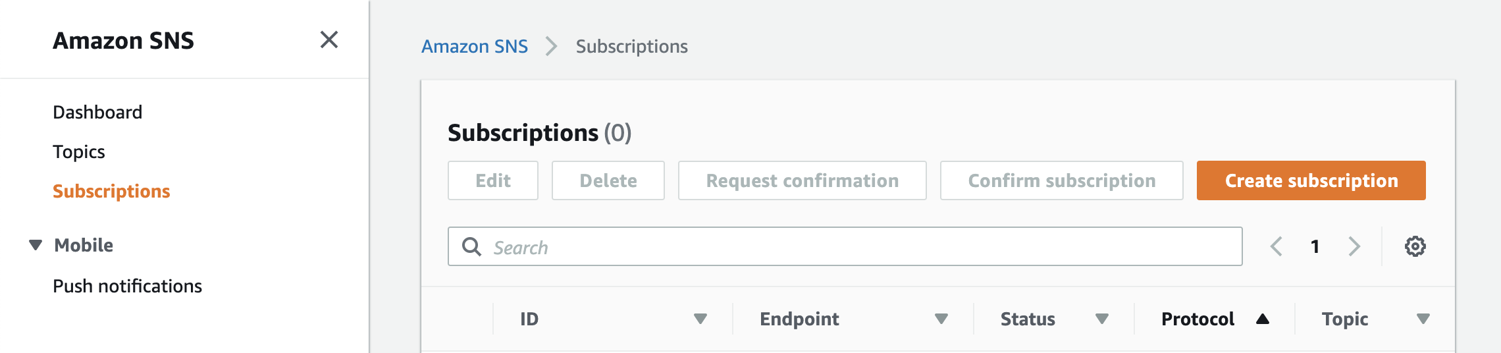This screenshot has height=353, width=1501.
Task: Toggle Protocol ascending sort arrow
Action: pyautogui.click(x=1262, y=319)
